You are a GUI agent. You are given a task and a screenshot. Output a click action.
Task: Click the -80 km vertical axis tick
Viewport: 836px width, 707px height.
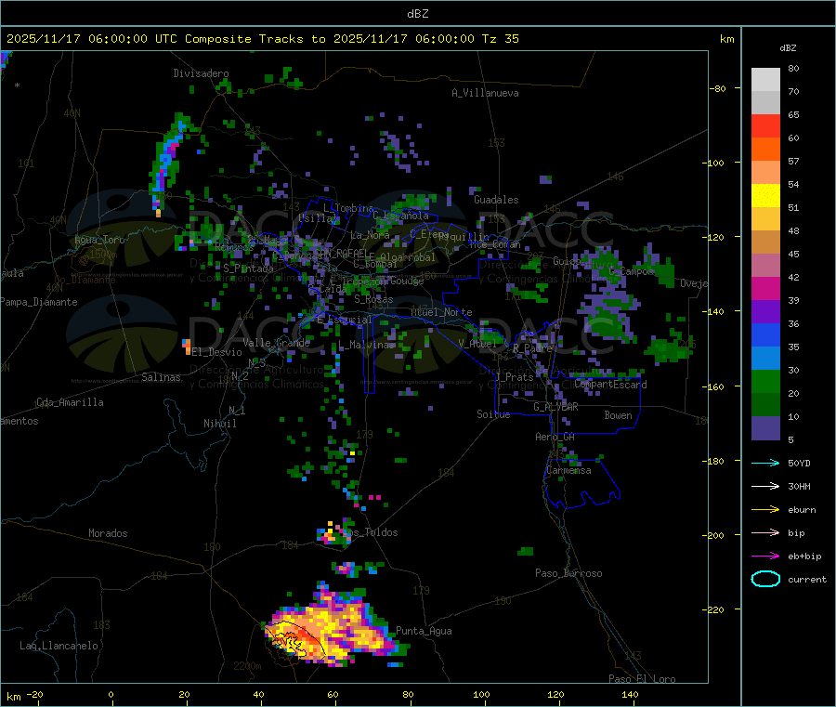(x=718, y=88)
